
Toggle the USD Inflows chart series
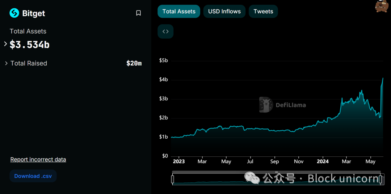pos(224,12)
